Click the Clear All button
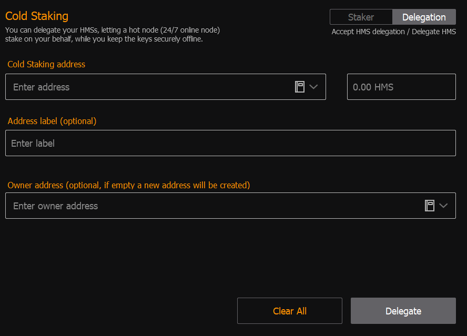 290,311
